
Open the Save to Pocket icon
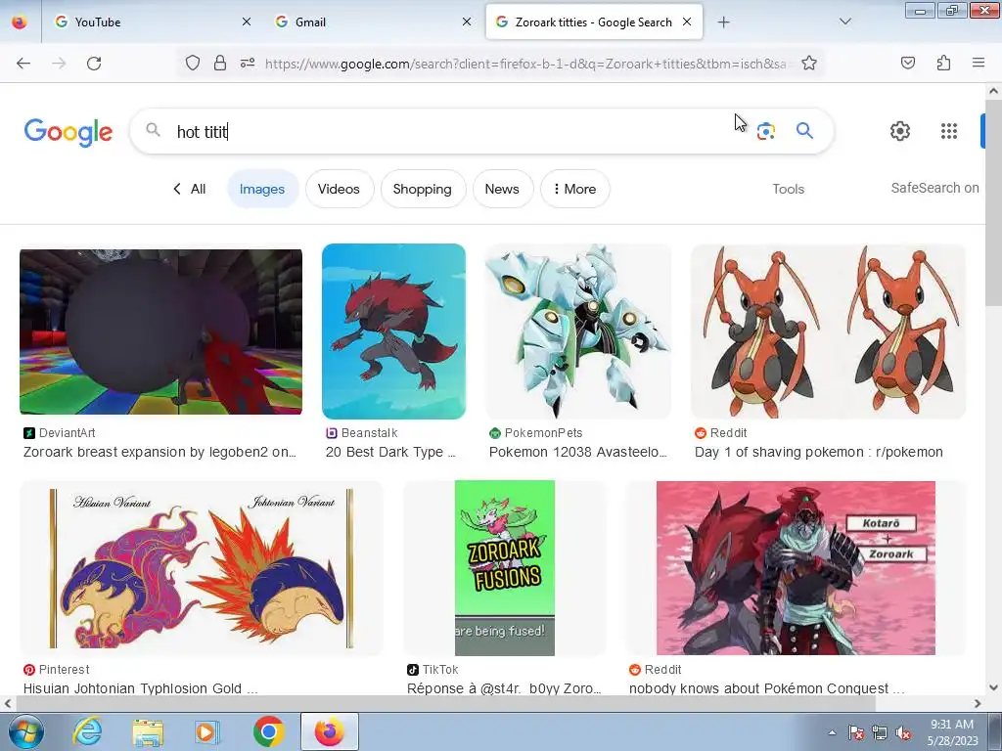[907, 63]
